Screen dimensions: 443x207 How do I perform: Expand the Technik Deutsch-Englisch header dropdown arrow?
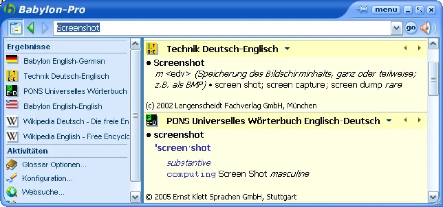[287, 49]
